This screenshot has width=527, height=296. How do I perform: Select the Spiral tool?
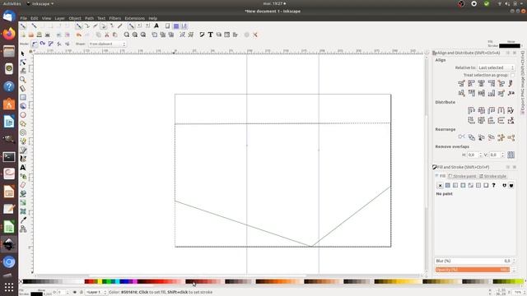[23, 132]
